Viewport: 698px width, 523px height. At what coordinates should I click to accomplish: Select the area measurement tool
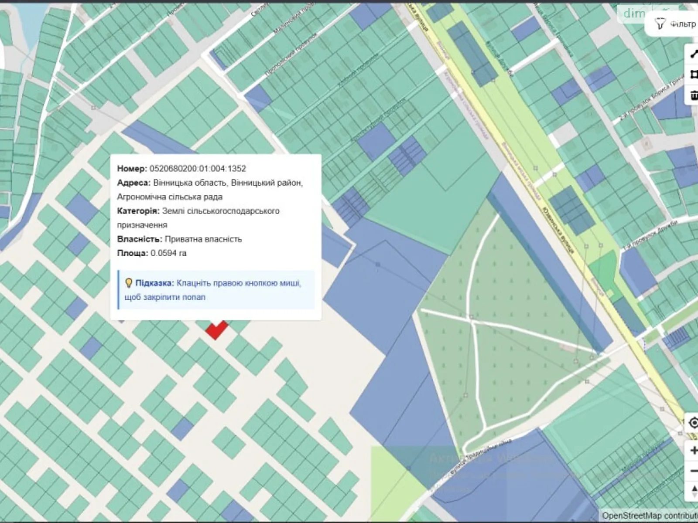click(x=695, y=75)
